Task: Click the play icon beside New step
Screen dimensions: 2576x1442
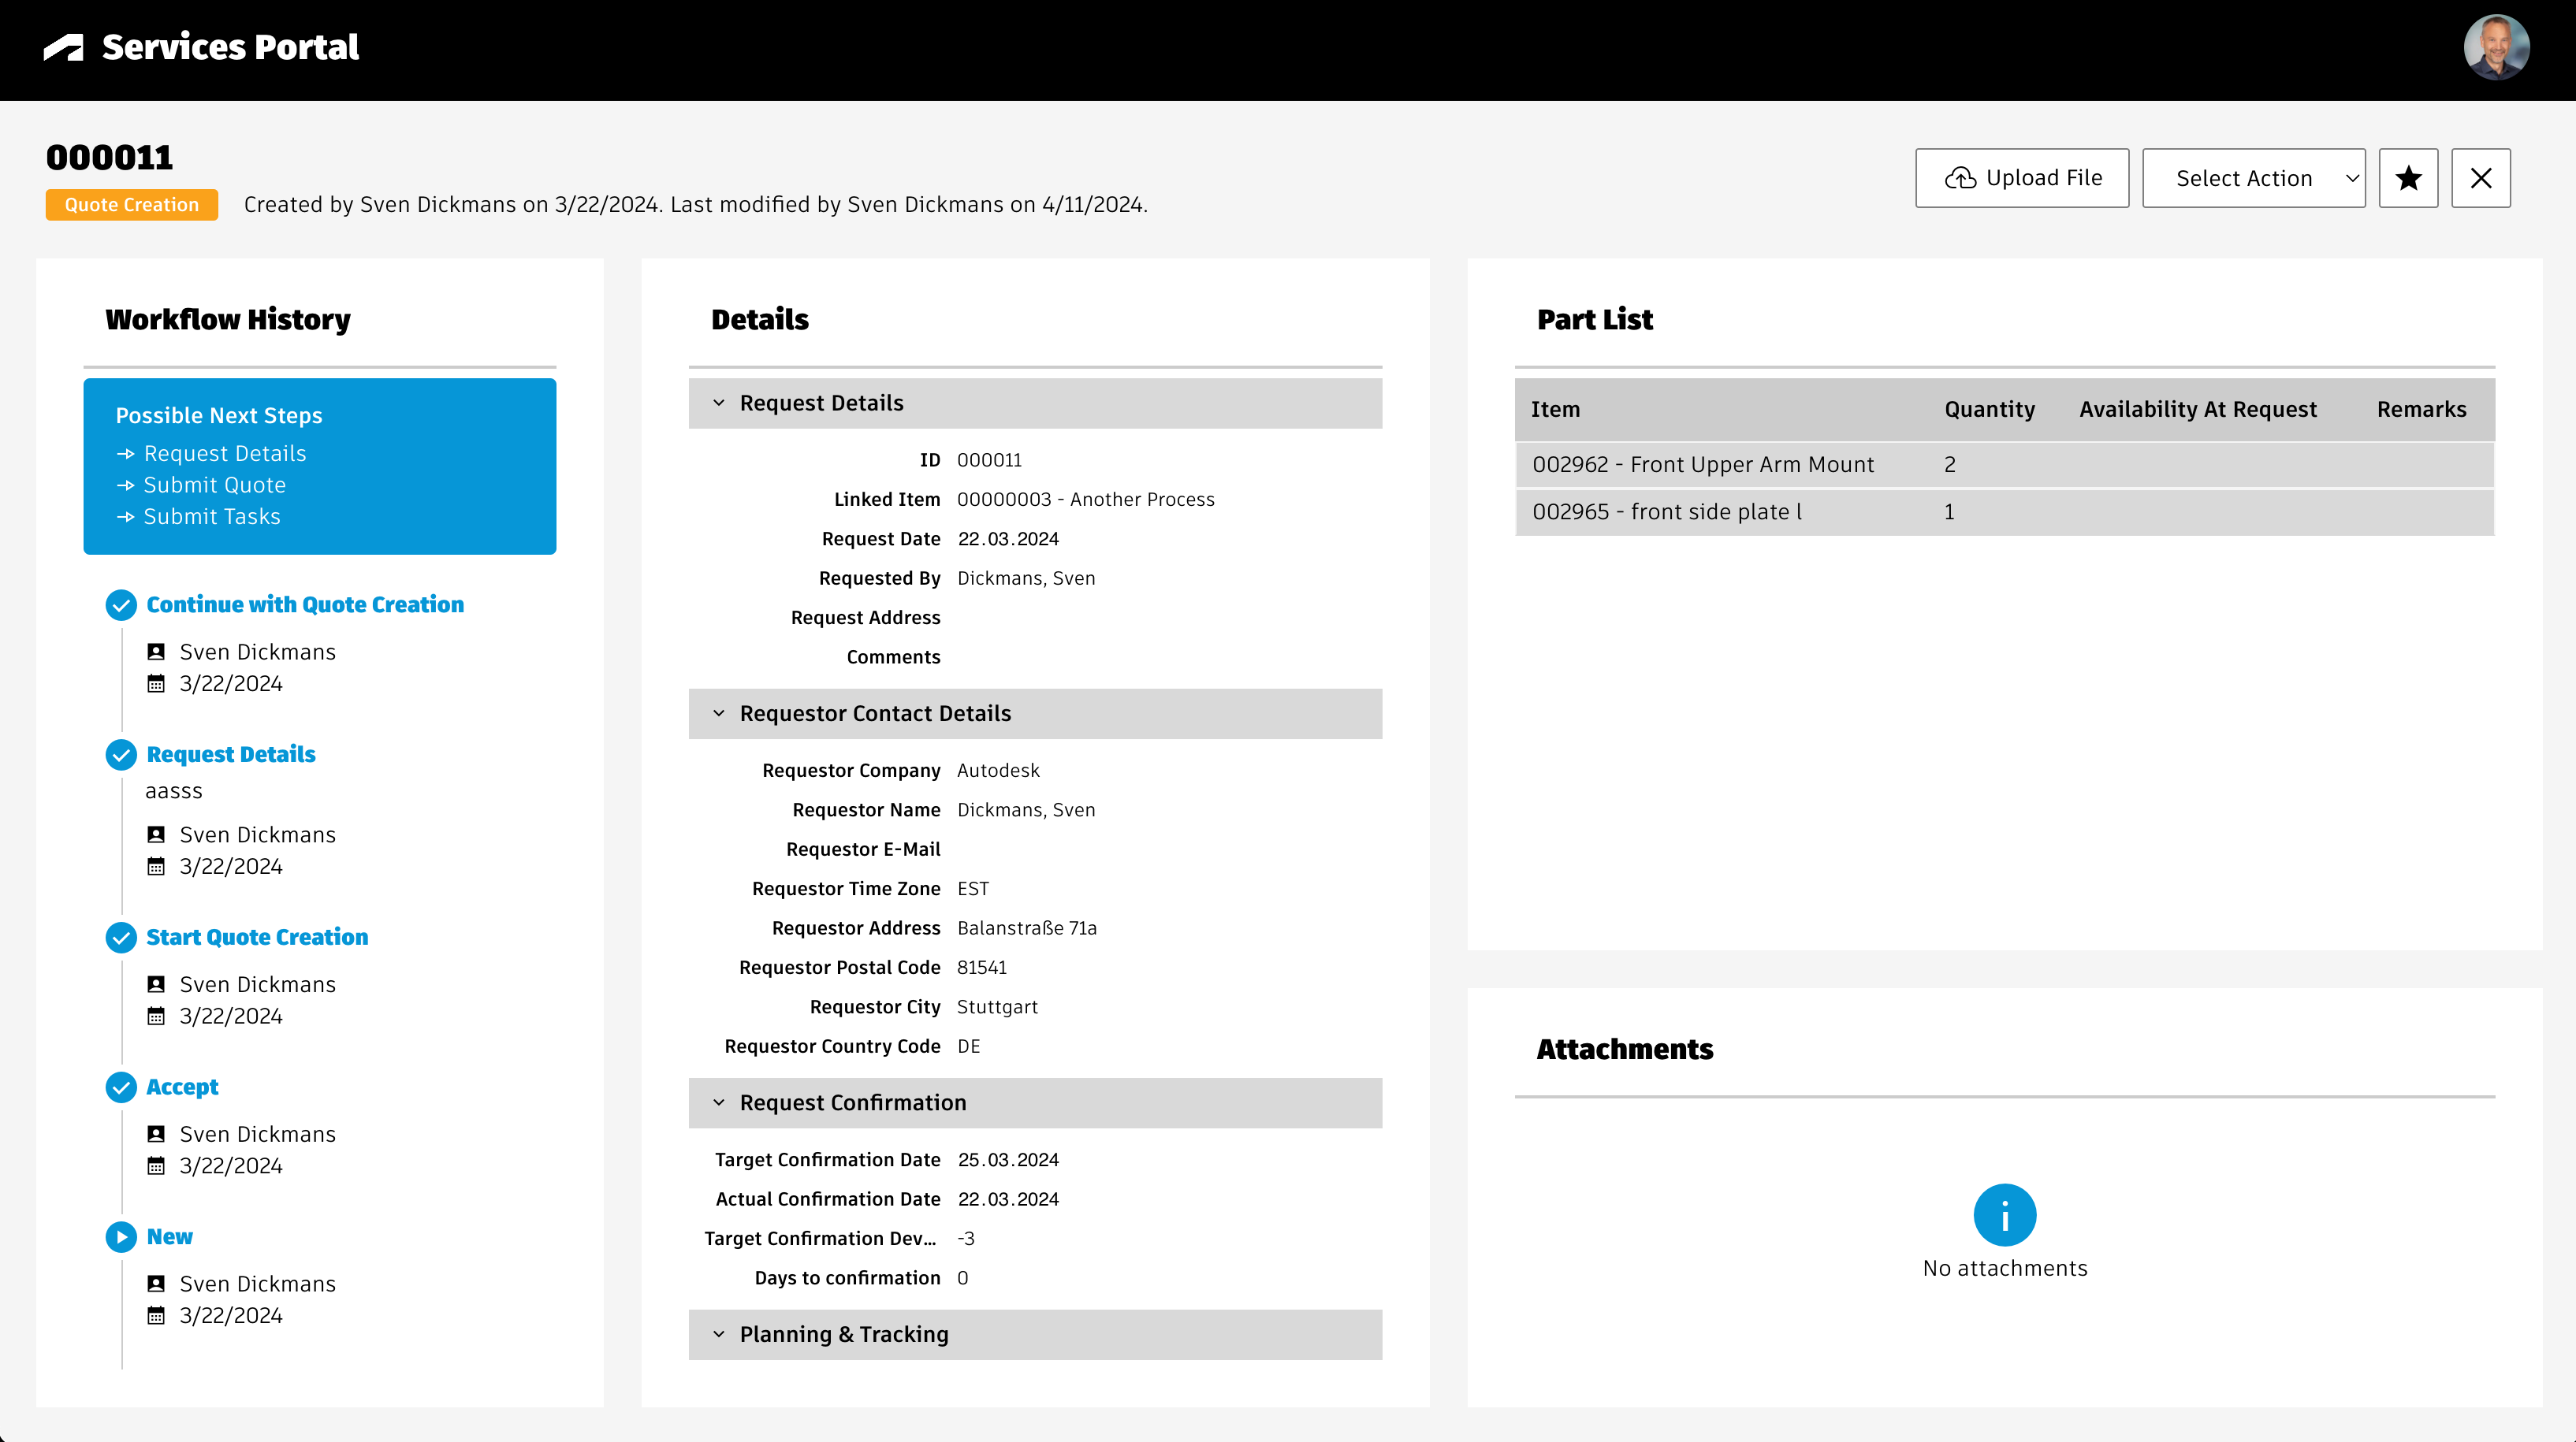Action: point(121,1237)
